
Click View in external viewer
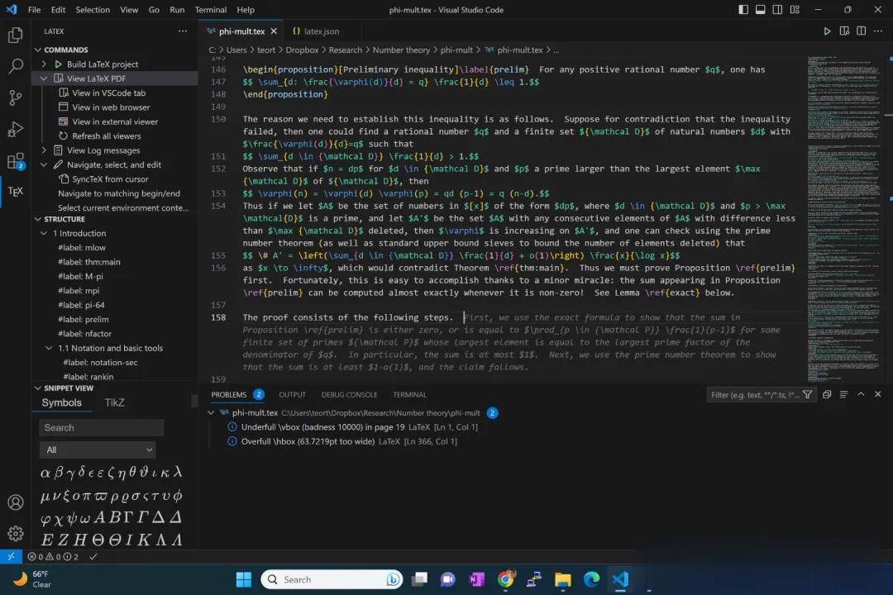click(x=115, y=121)
